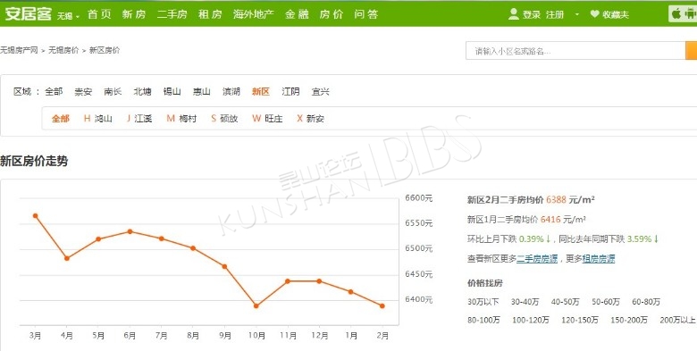This screenshot has height=351, width=697.
Task: Click the heart icon for 收藏夹
Action: (x=594, y=14)
